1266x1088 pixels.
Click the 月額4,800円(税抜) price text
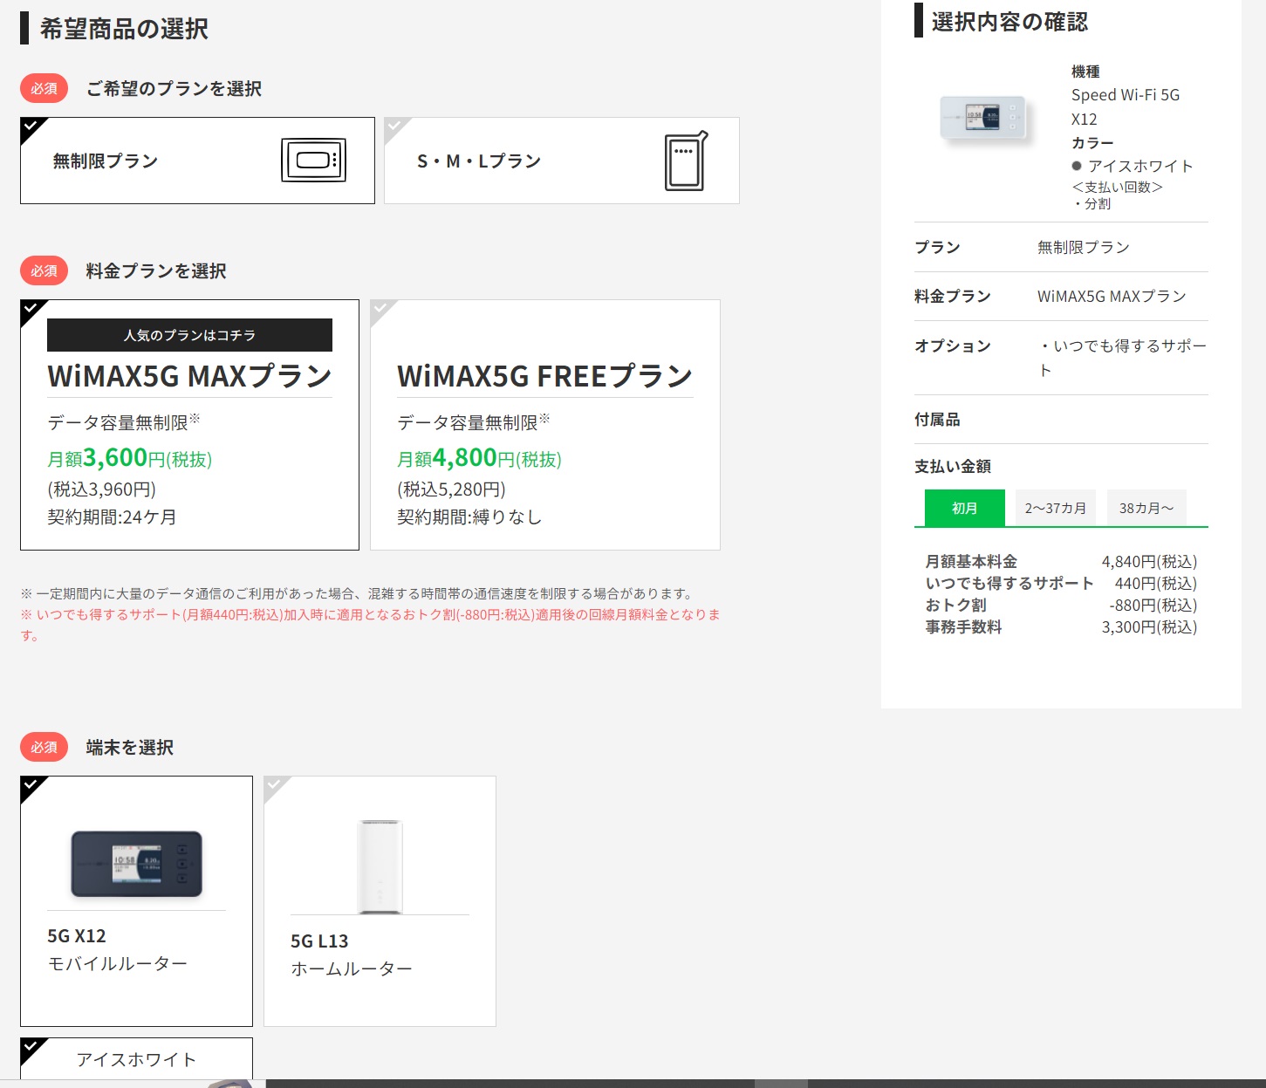479,458
